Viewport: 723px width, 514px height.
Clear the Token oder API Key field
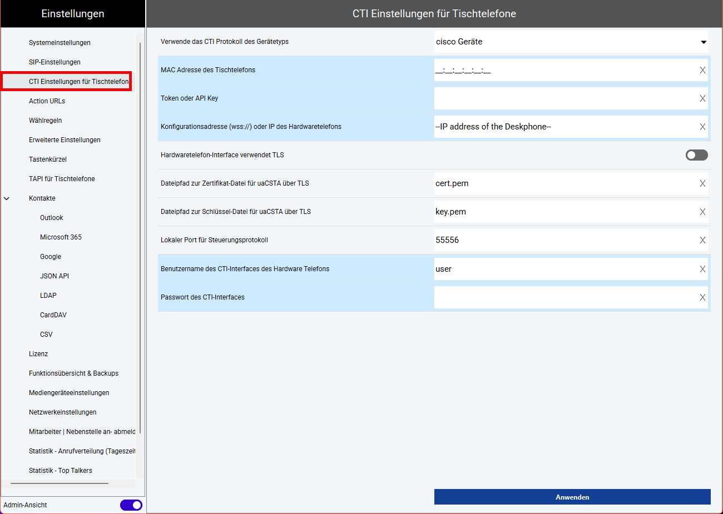point(702,98)
